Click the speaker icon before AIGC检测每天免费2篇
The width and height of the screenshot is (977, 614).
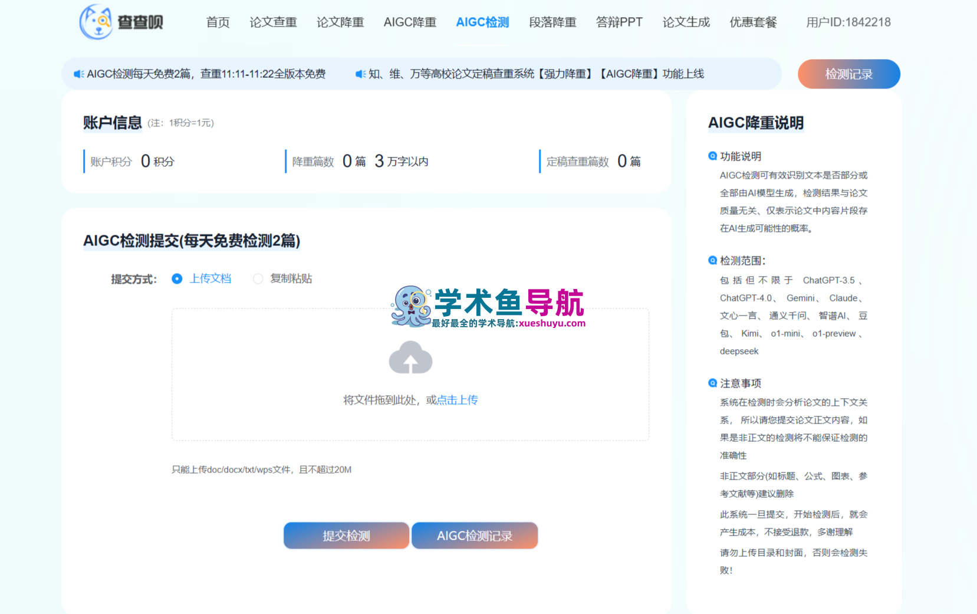coord(78,74)
